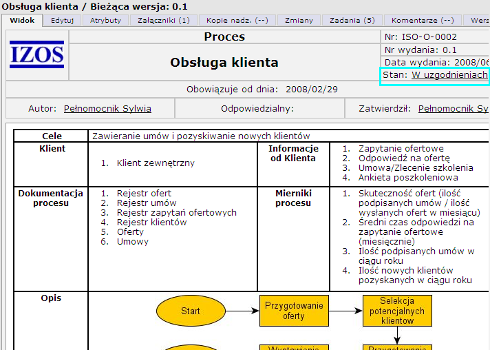Click Ilość podpisanych umów metric
The width and height of the screenshot is (490, 350).
tap(416, 256)
